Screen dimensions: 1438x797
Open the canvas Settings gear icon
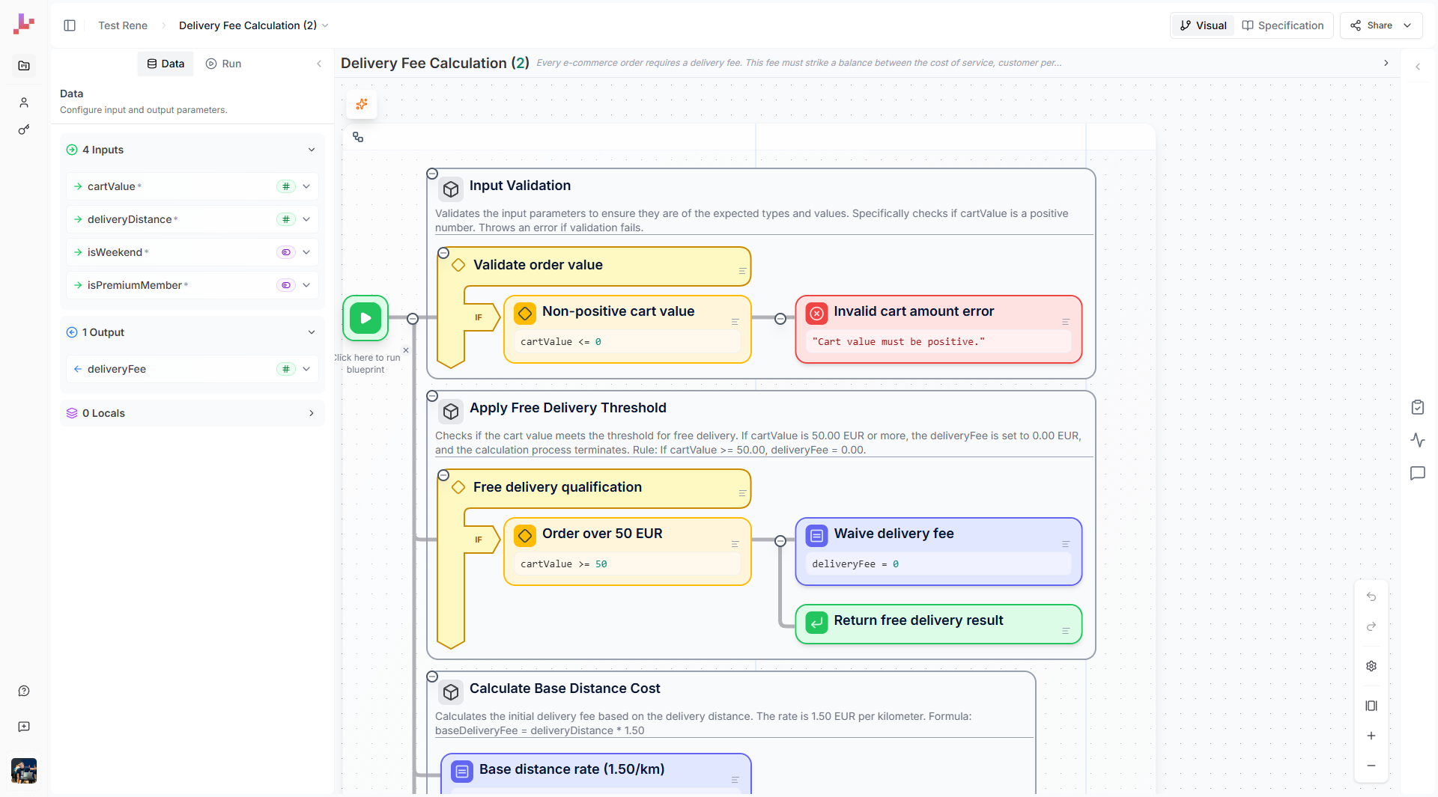(x=1371, y=666)
